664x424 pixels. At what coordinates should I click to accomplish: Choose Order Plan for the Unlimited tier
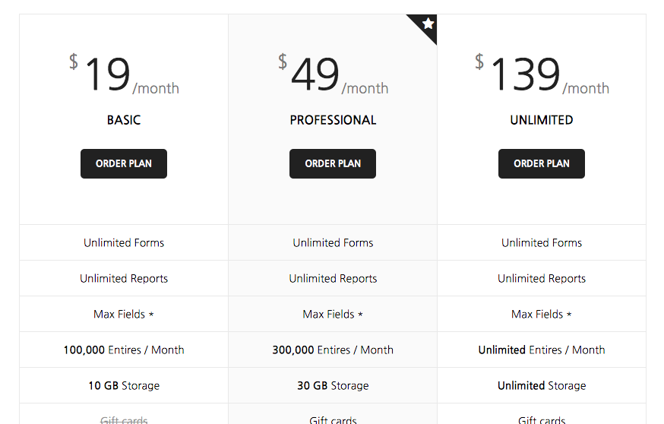(541, 163)
